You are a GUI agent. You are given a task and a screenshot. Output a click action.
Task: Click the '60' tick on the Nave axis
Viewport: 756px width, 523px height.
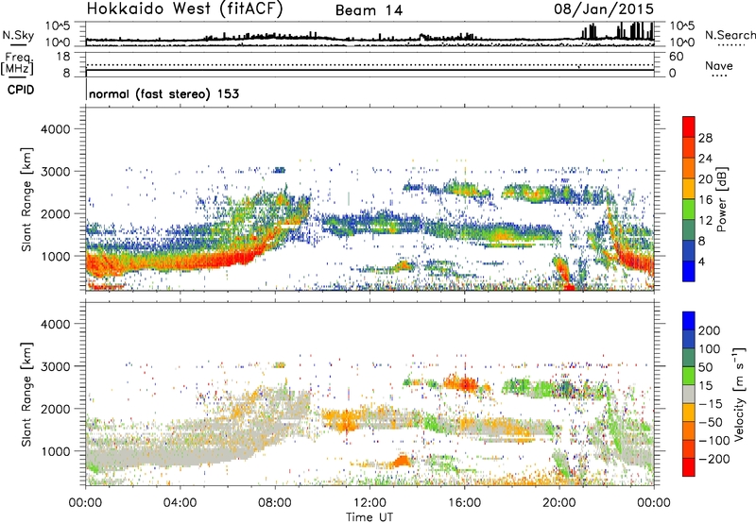click(x=676, y=57)
